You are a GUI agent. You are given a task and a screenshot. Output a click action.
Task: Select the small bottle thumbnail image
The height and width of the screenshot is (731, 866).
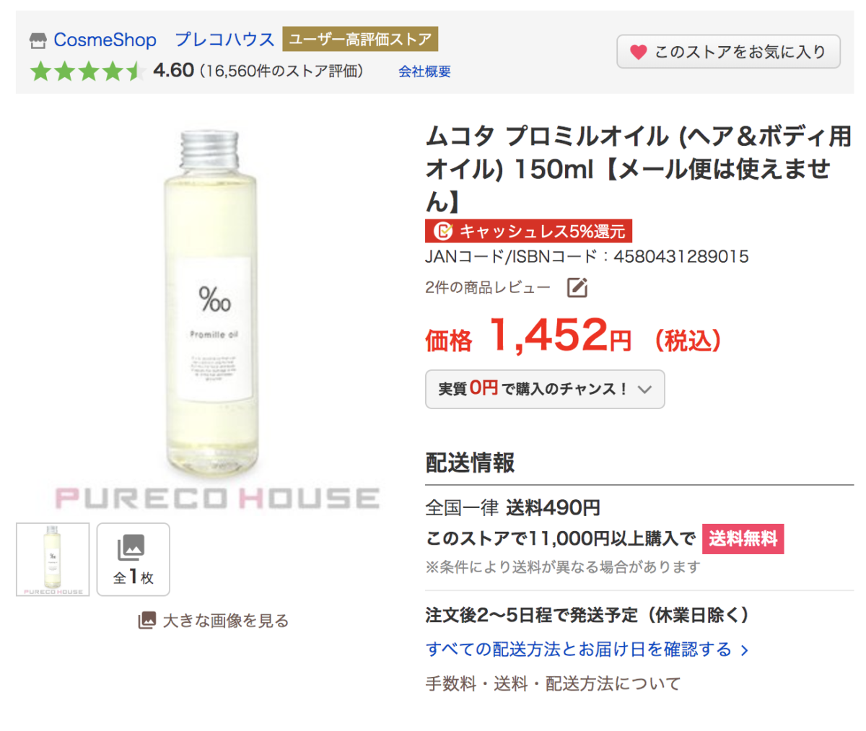tap(53, 559)
